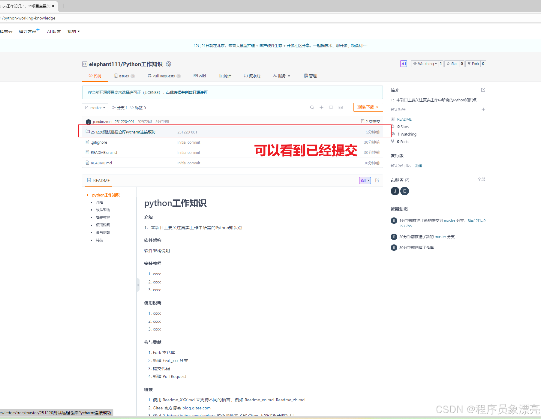Close the current browser tab
Screen dimensions: 541x419
[x=53, y=6]
